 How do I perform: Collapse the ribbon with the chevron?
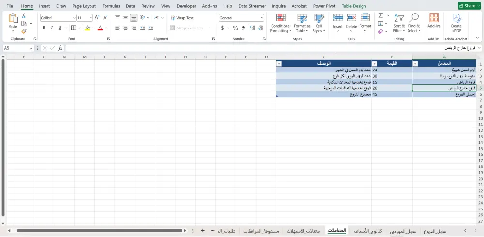tap(478, 38)
